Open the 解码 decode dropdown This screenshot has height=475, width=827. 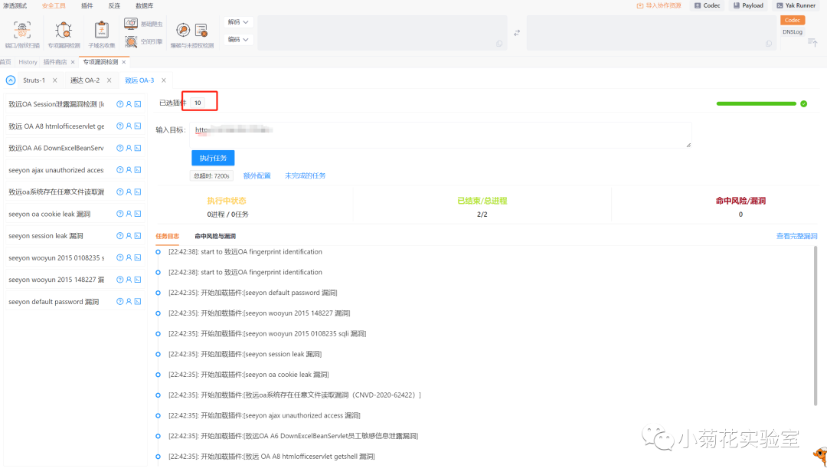238,22
